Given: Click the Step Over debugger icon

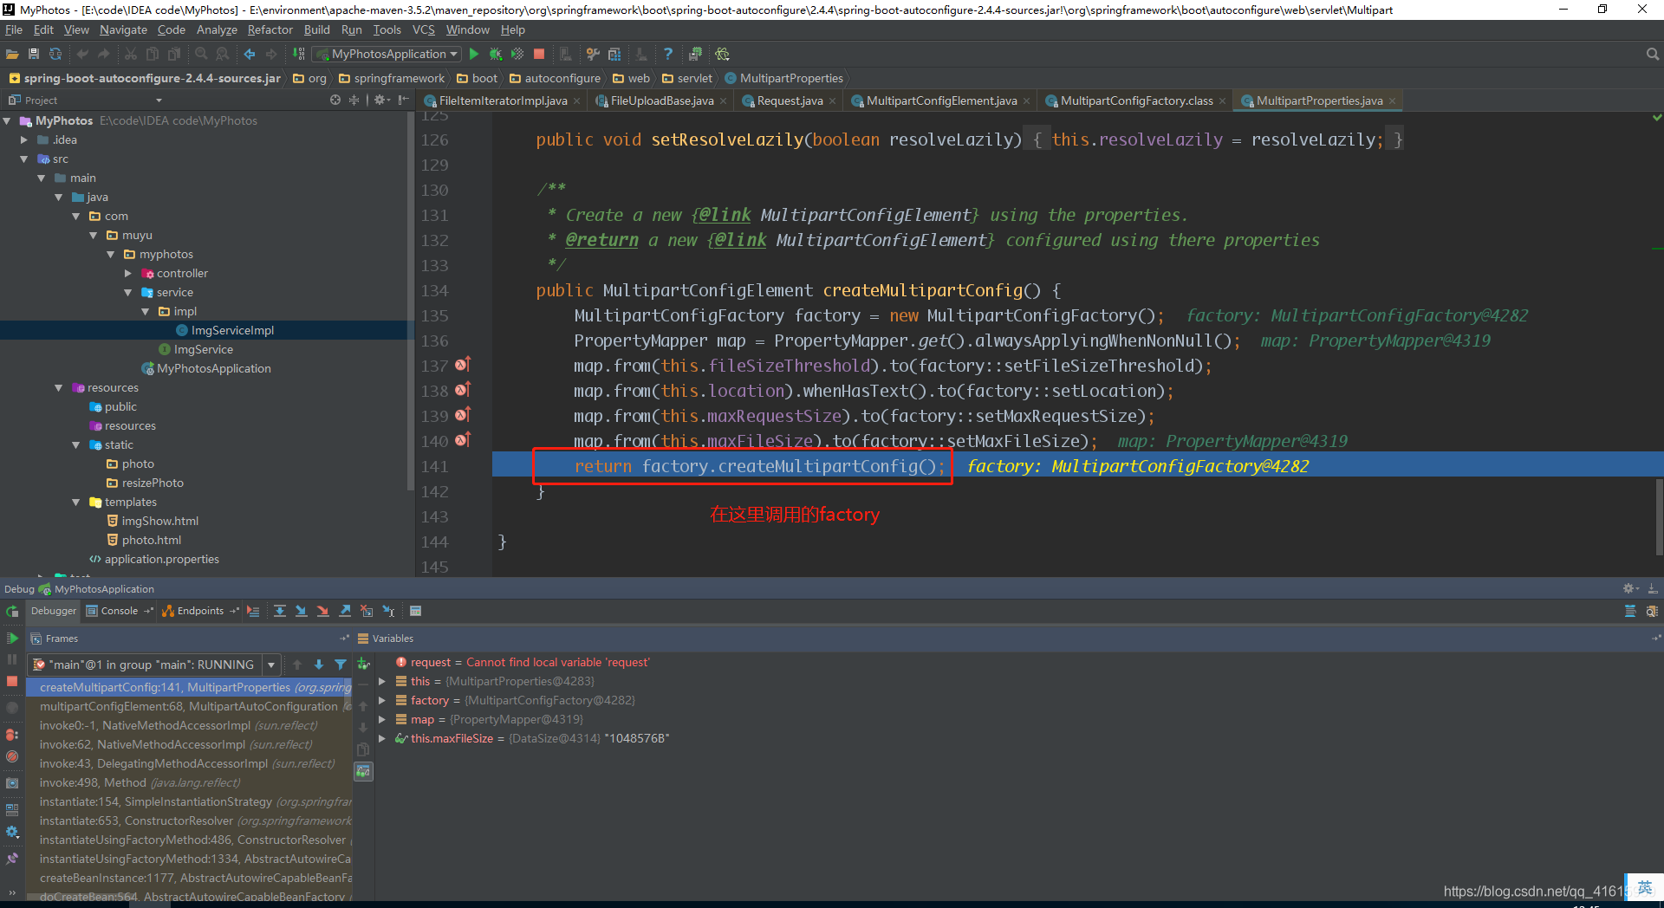Looking at the screenshot, I should point(280,611).
